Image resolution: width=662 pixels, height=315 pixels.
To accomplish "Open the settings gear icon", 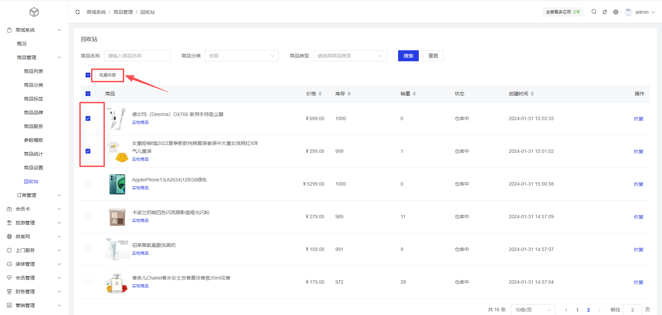I will [616, 12].
